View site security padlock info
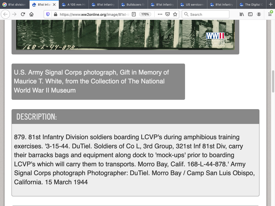Image resolution: width=275 pixels, height=206 pixels. pyautogui.click(x=55, y=14)
